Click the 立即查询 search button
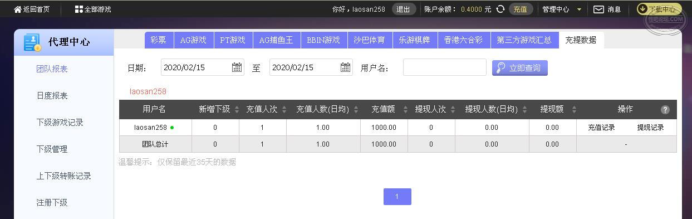 520,68
